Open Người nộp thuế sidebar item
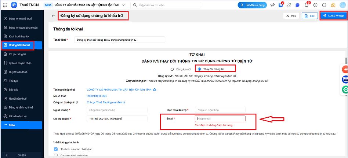The image size is (348, 158). pyautogui.click(x=21, y=99)
